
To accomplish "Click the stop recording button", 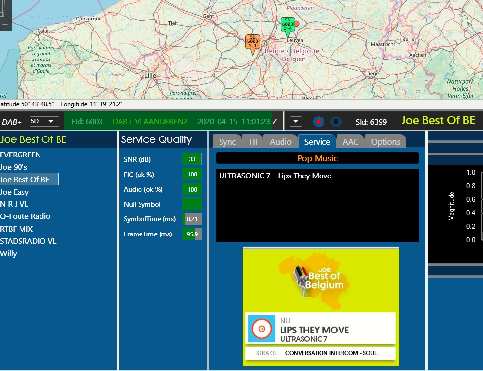I will coord(336,122).
